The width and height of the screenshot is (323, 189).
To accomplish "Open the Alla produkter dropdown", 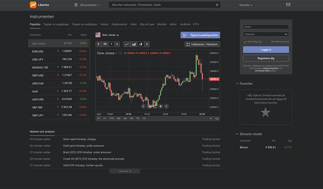I will [x=90, y=5].
